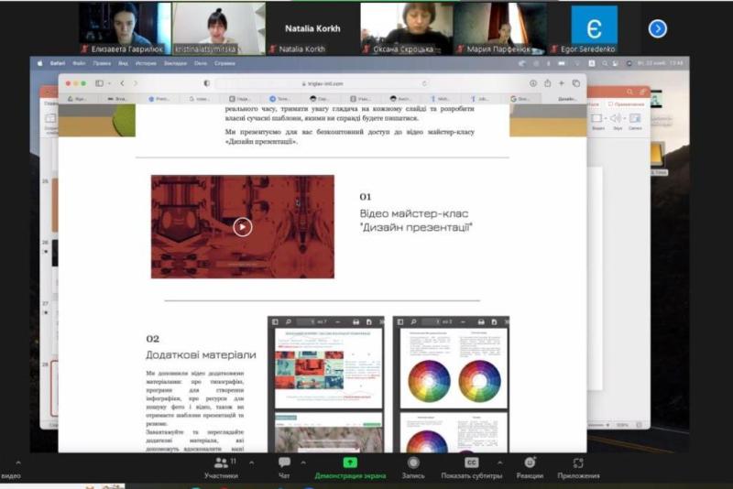The image size is (733, 489).
Task: Open the История menu
Action: click(x=146, y=63)
